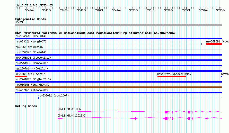Click the CGNL1|NM_001252335 transcript label
This screenshot has width=229, height=133.
[x=71, y=116]
